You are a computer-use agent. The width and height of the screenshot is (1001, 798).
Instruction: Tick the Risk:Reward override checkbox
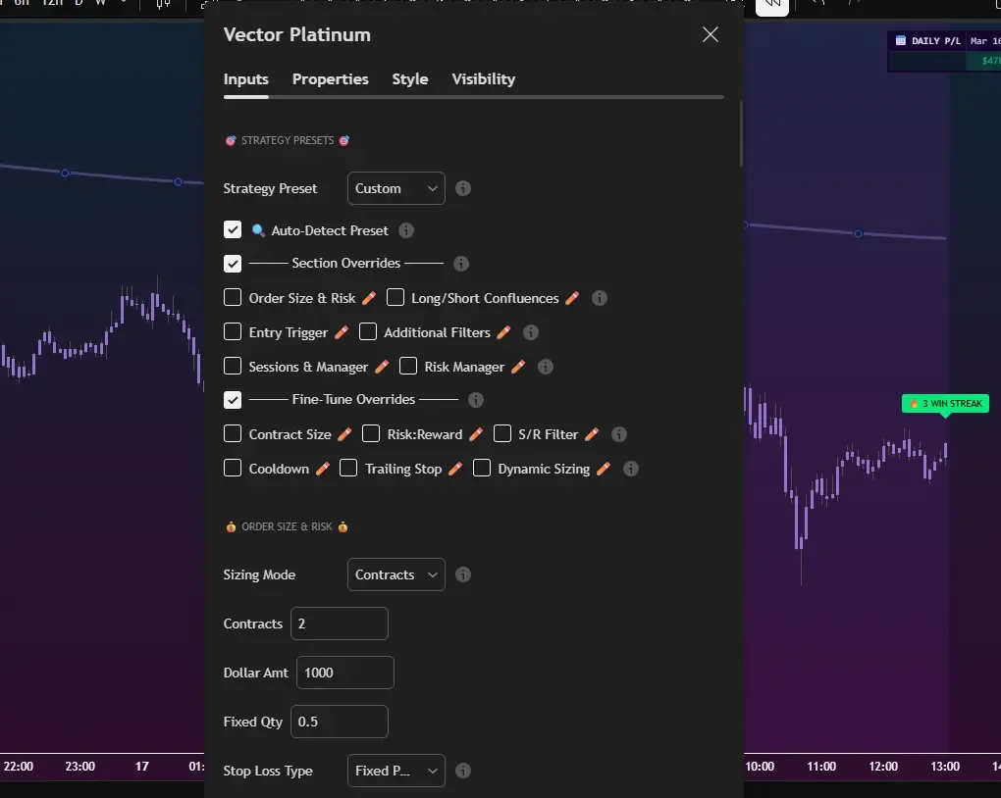click(371, 434)
